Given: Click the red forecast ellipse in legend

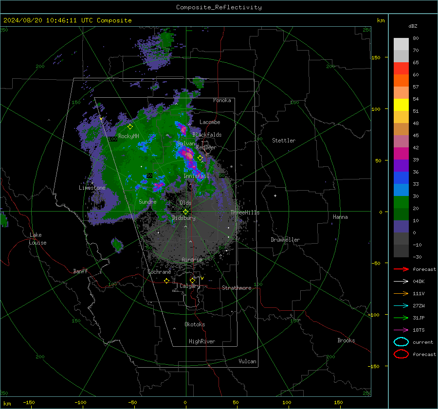Looking at the screenshot, I should tap(401, 354).
